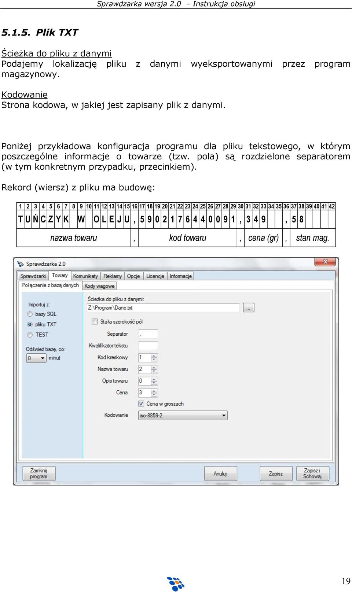Click the 'Kodowanie' underlined heading
Viewport: 352px width, 593px height.
point(25,95)
